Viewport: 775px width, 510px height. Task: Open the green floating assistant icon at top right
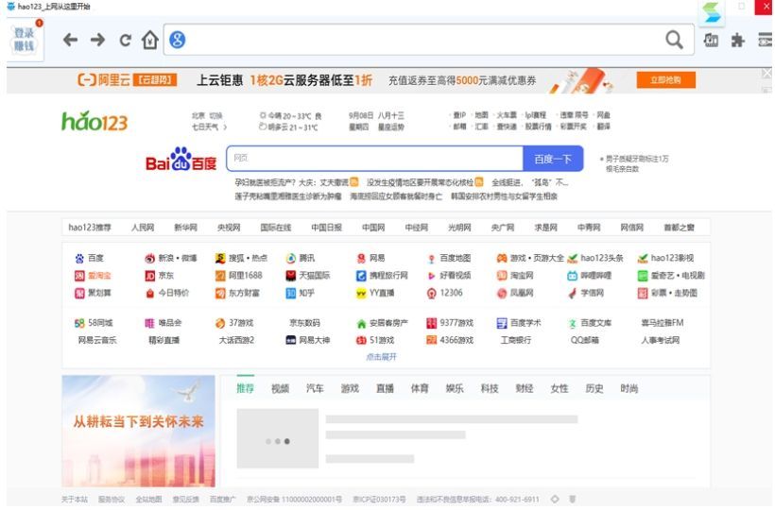[x=713, y=12]
